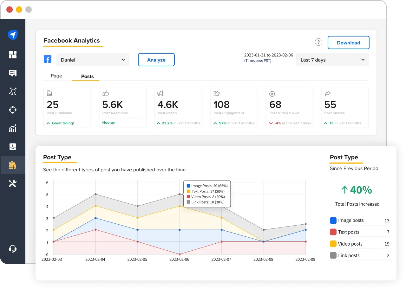Open the paper plane publishing icon
Screen dimensions: 406x290
pyautogui.click(x=13, y=35)
